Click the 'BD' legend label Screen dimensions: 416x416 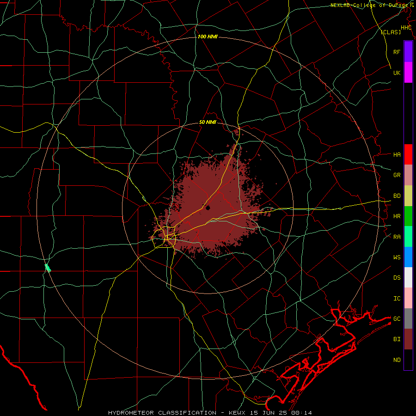[x=397, y=196]
